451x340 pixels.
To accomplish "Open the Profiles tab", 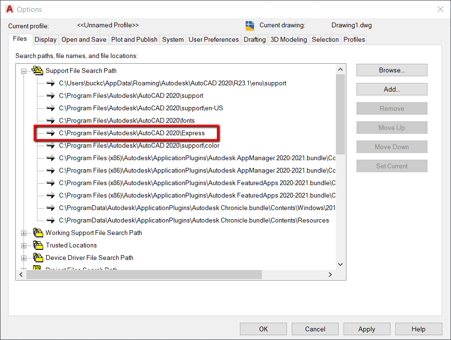I will coord(354,39).
